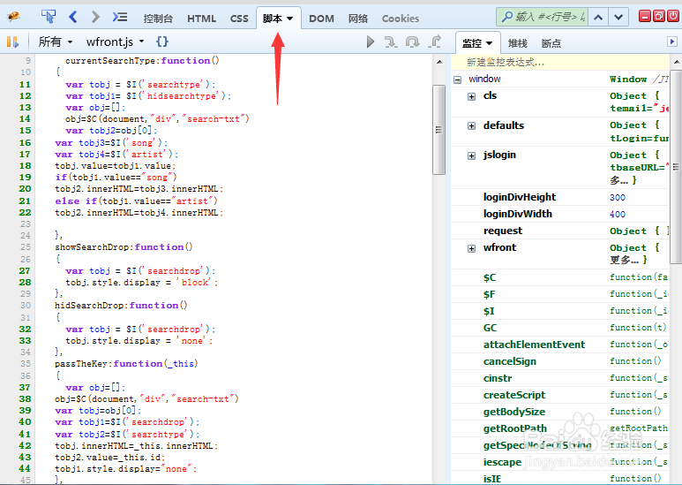Image resolution: width=682 pixels, height=485 pixels.
Task: Jump to next search result arrow
Action: pos(618,18)
